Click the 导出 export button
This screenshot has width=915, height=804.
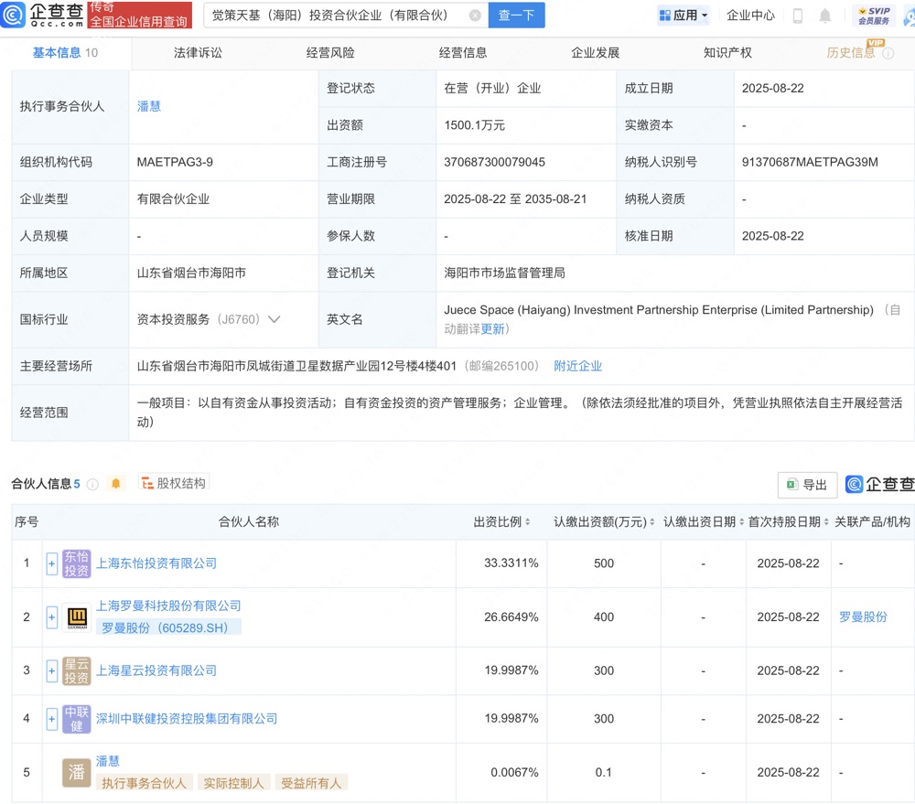pos(808,485)
